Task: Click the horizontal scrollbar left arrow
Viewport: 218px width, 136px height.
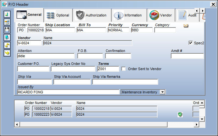Action: coord(17,124)
